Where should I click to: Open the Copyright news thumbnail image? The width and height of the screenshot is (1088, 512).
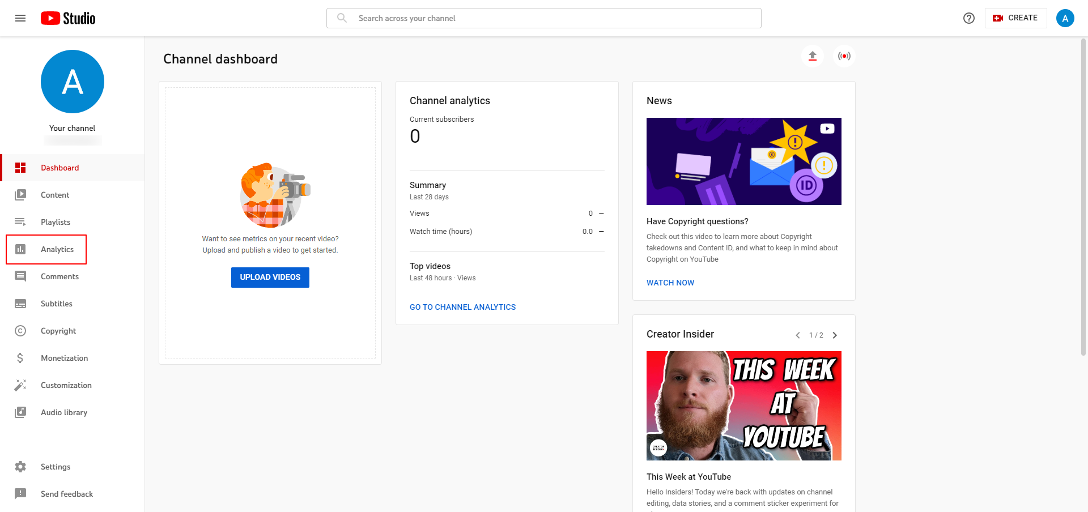point(744,161)
